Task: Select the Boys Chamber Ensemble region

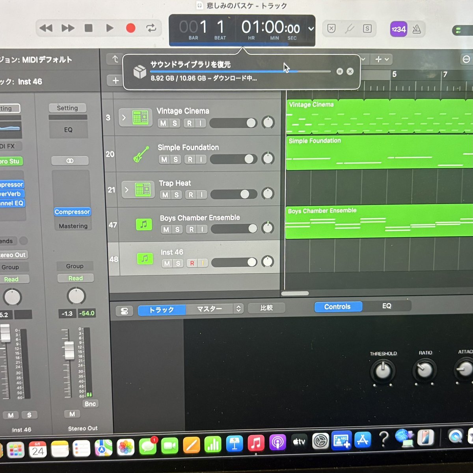Action: (379, 222)
